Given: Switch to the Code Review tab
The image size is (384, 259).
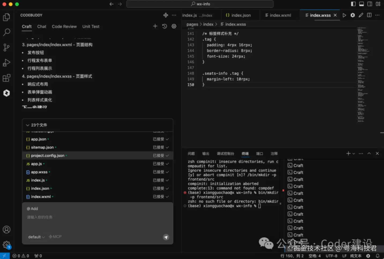Looking at the screenshot, I should (64, 26).
